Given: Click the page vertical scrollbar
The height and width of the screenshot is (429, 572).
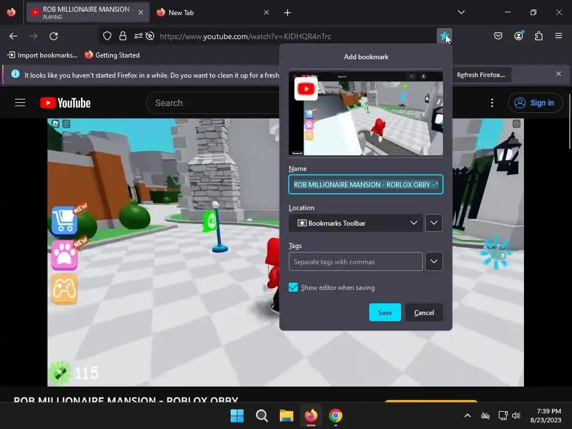Looking at the screenshot, I should tap(569, 121).
